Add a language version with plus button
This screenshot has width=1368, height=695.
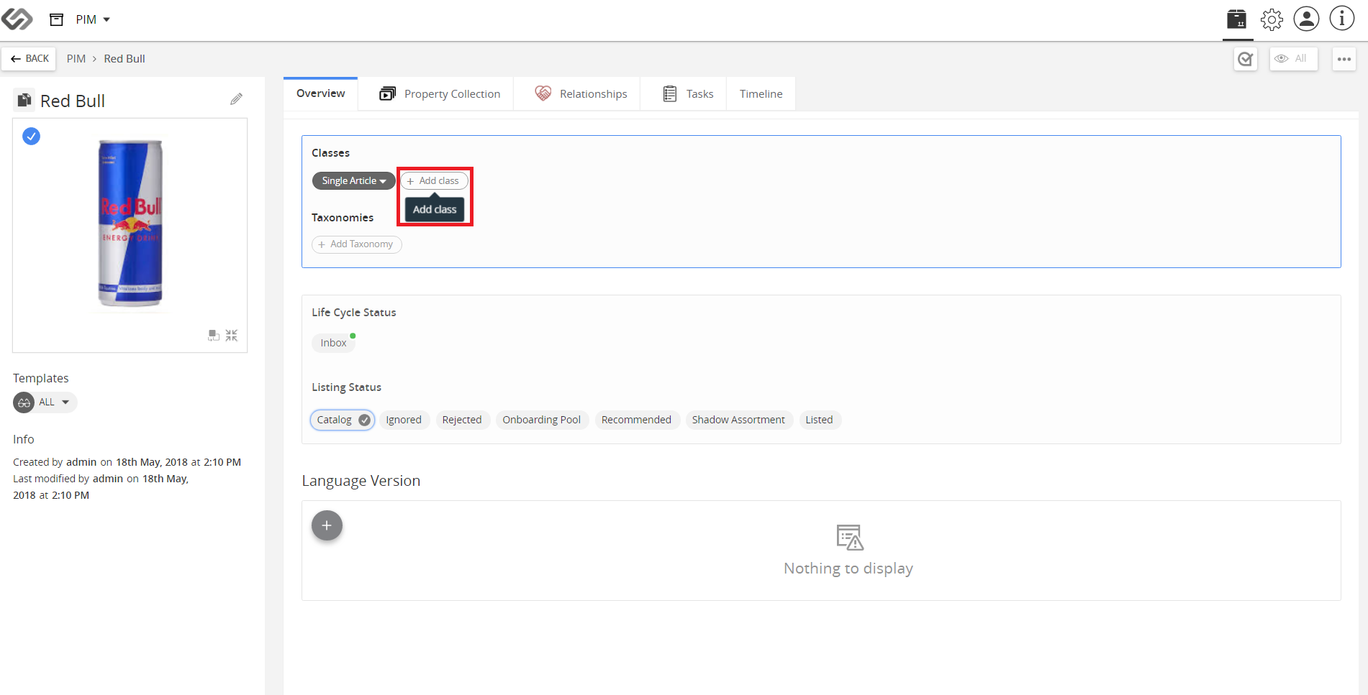[x=327, y=525]
